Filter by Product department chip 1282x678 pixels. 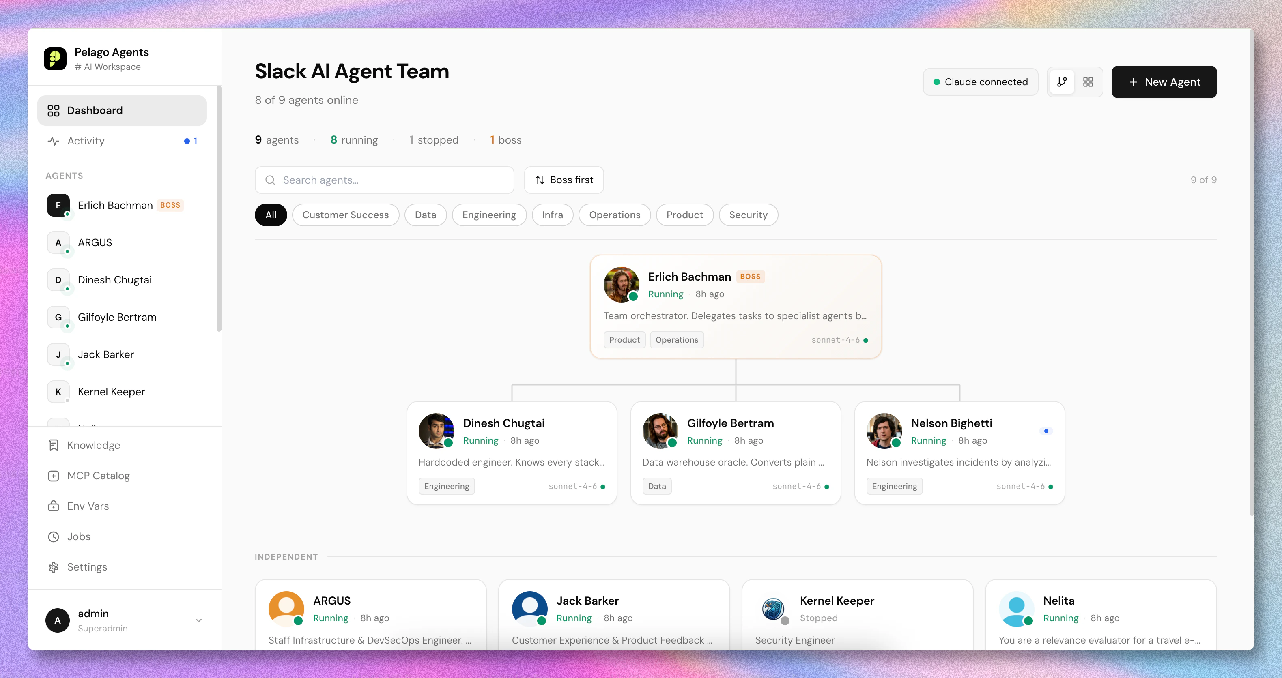tap(685, 215)
